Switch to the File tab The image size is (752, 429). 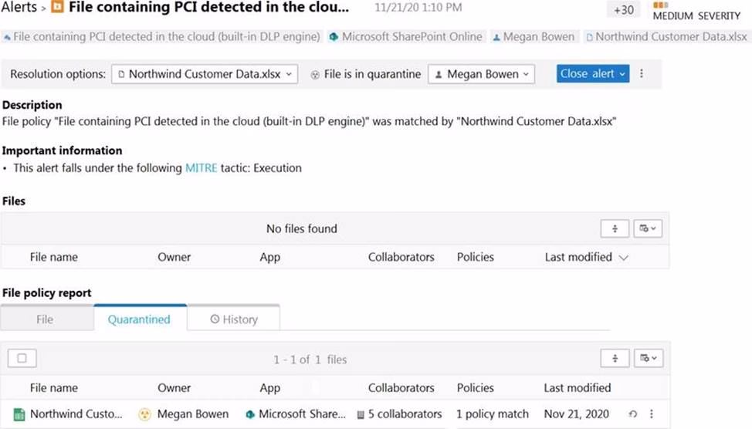(46, 319)
